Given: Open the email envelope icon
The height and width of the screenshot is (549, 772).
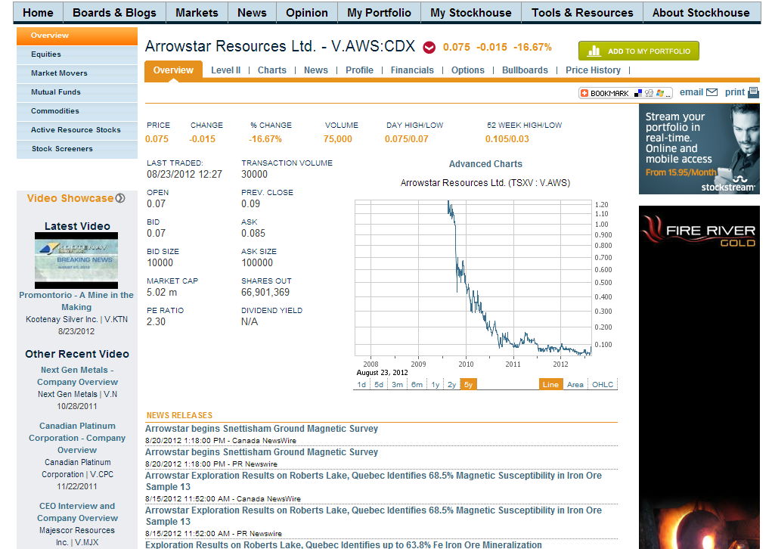Looking at the screenshot, I should [x=712, y=91].
